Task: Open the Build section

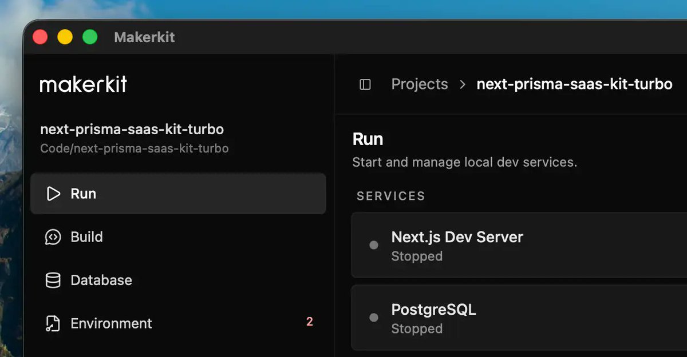Action: [178, 237]
